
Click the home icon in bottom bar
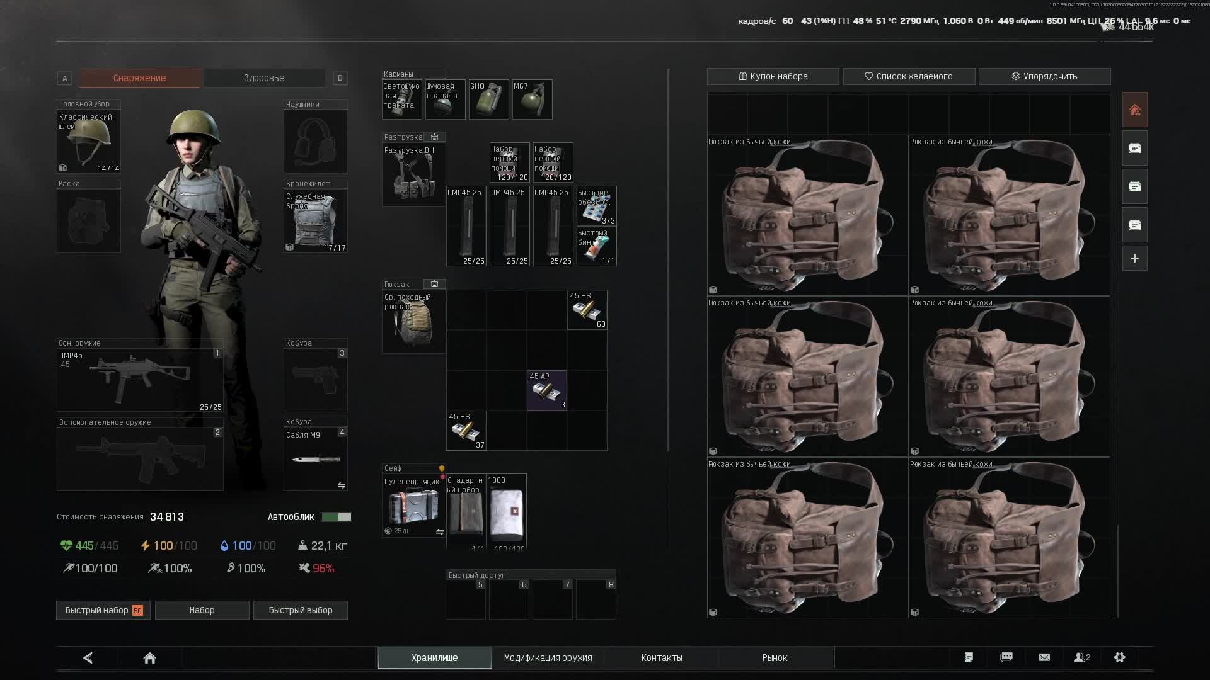pyautogui.click(x=149, y=658)
